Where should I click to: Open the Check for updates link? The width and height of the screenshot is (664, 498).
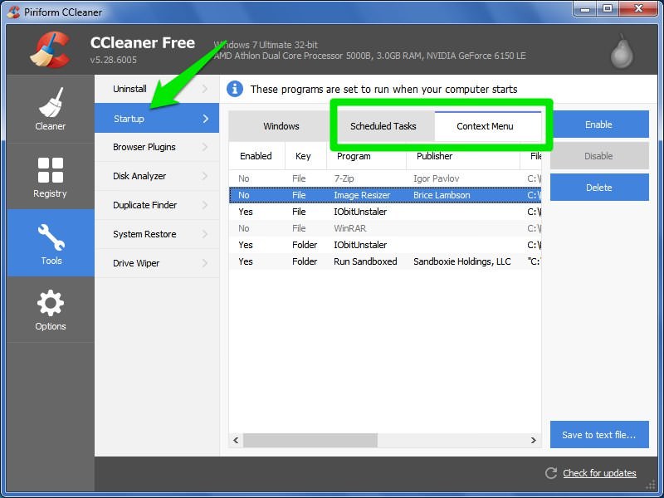tap(599, 473)
